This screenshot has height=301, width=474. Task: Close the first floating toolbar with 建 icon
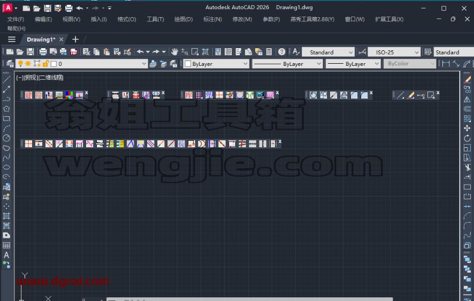87,93
